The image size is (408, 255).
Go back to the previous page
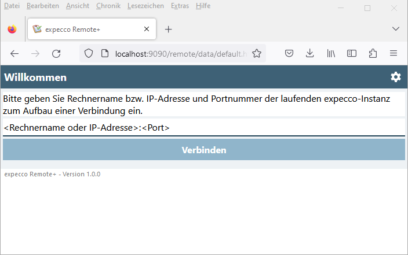click(14, 53)
